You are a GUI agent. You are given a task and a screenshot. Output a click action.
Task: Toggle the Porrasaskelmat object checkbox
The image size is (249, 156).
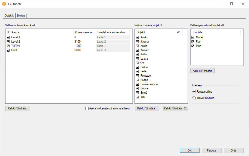(137, 84)
